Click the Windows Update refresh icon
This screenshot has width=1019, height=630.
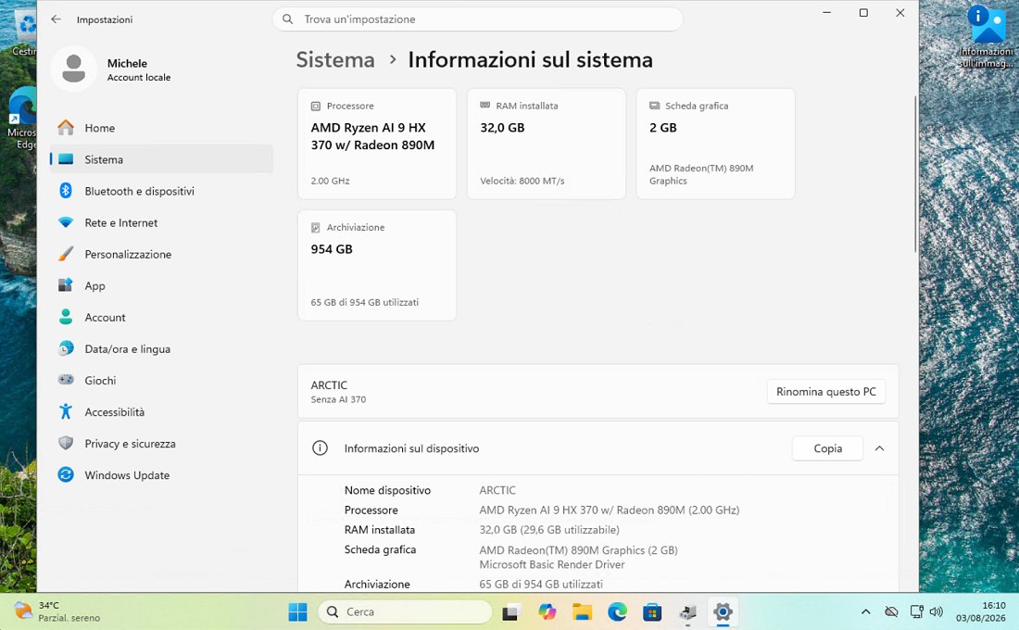pos(66,474)
